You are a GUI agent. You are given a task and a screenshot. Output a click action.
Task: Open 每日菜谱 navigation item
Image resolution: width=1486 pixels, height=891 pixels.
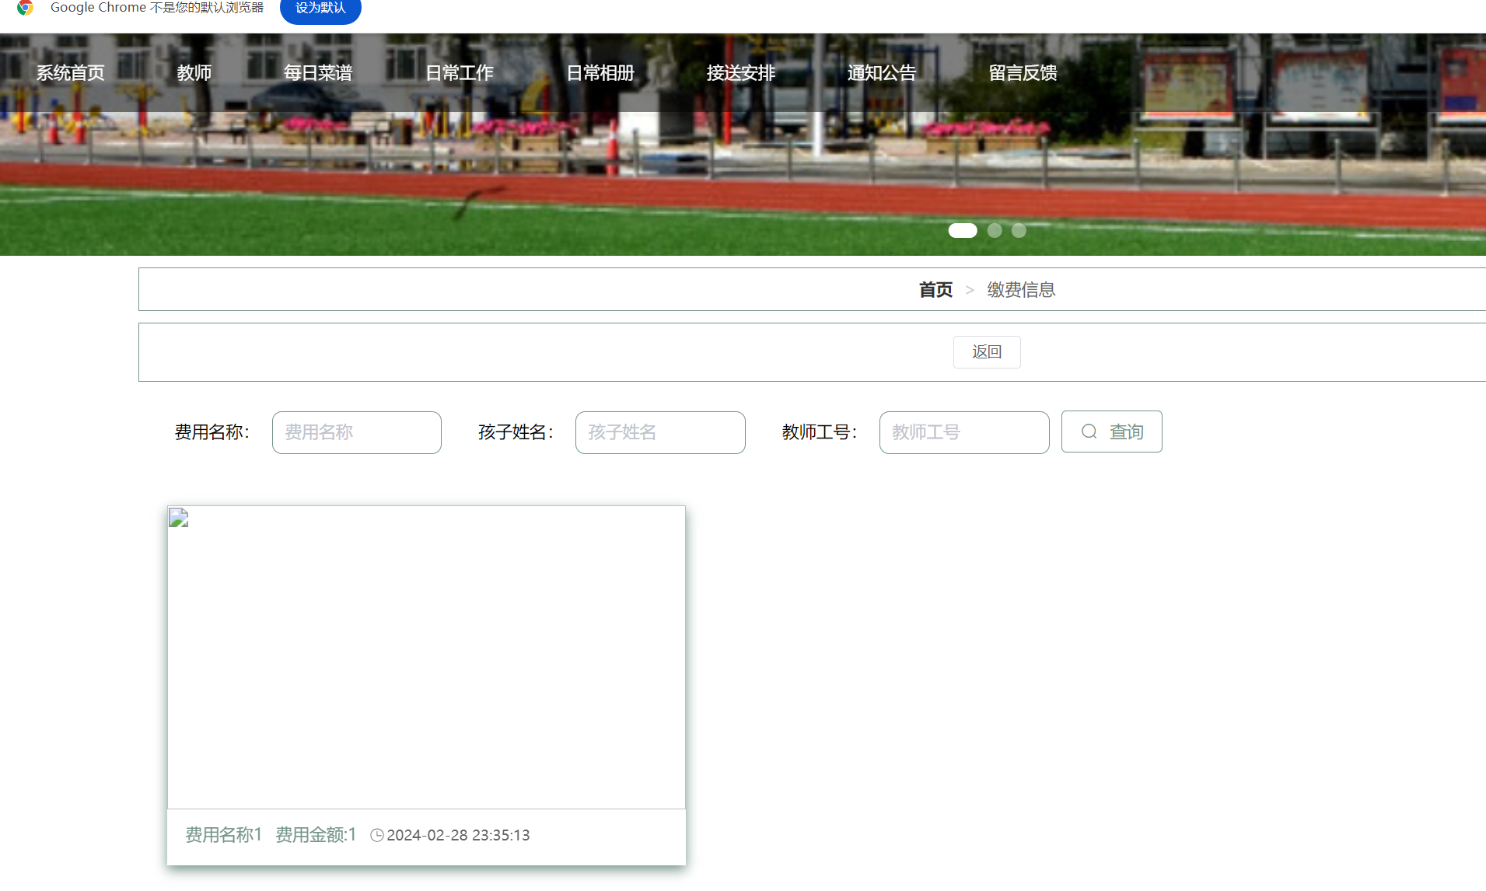pos(319,72)
